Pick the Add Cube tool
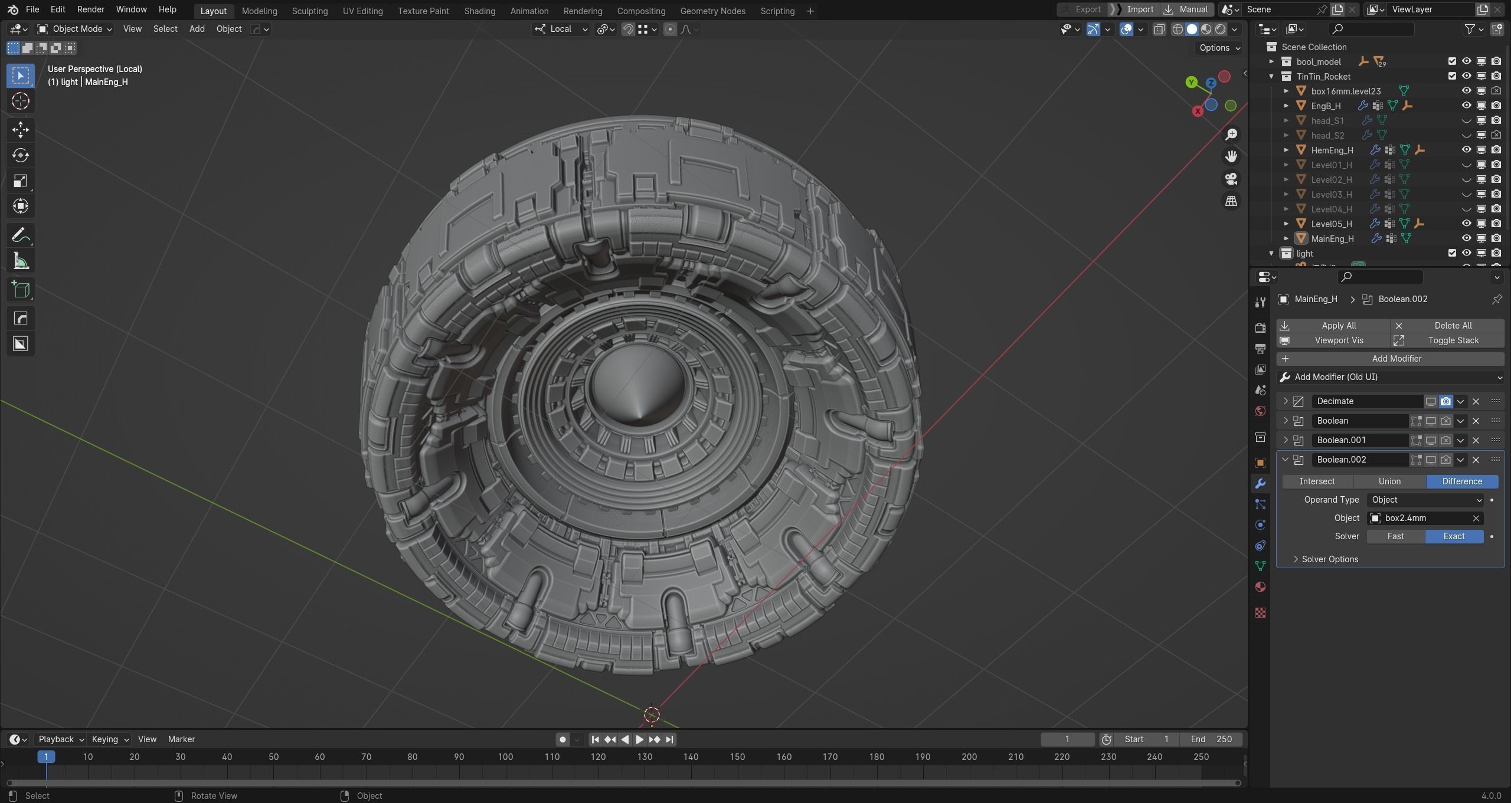The image size is (1511, 803). click(x=21, y=290)
